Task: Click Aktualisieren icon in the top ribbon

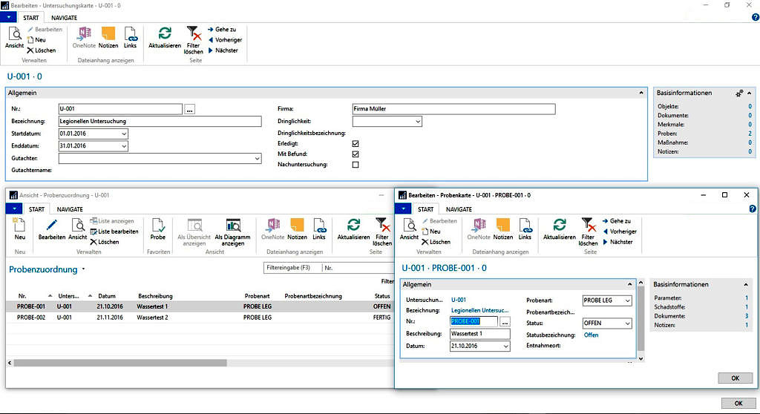Action: (x=165, y=33)
